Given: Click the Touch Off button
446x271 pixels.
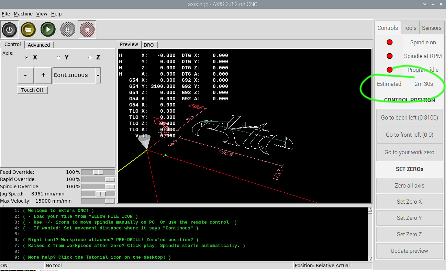Looking at the screenshot, I should (32, 90).
